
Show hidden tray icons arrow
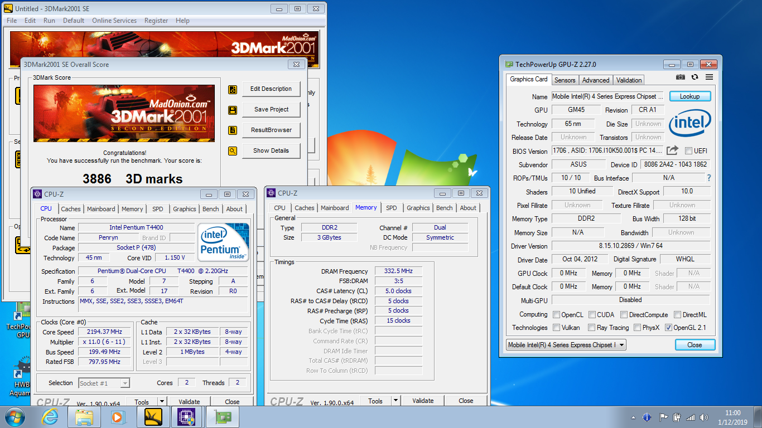click(x=633, y=417)
